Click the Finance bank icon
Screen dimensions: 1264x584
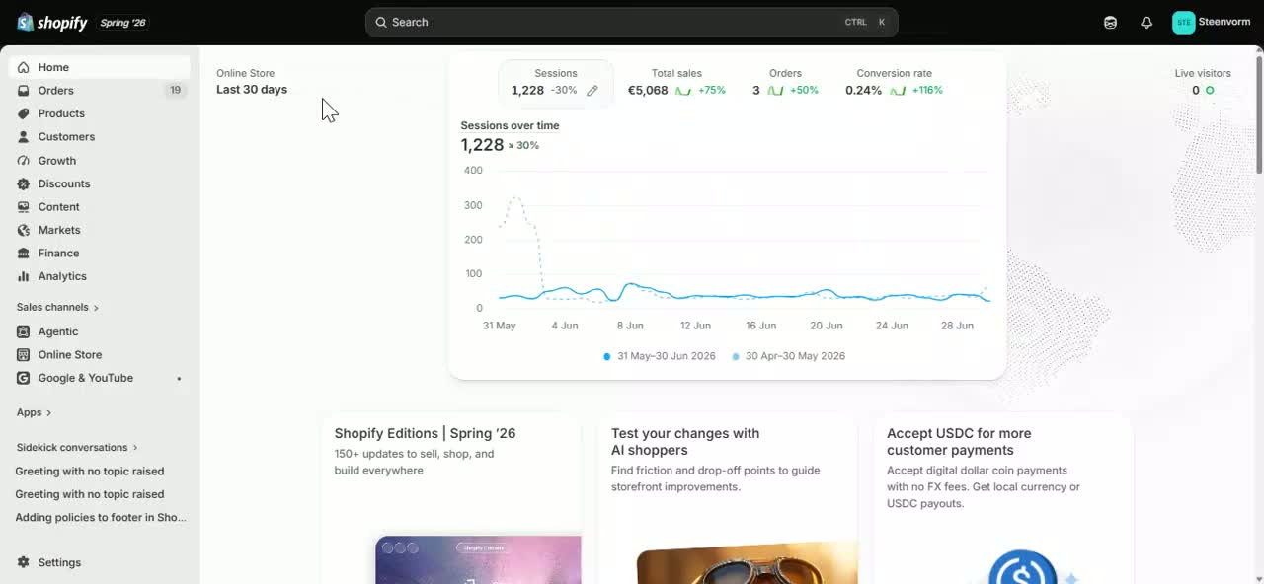click(x=24, y=254)
